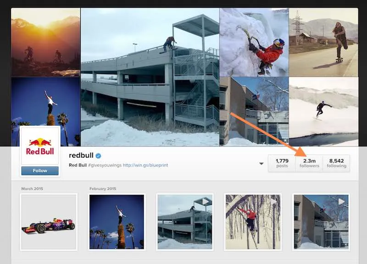Select the 1,779 posts counter
Image resolution: width=367 pixels, height=264 pixels.
click(282, 163)
